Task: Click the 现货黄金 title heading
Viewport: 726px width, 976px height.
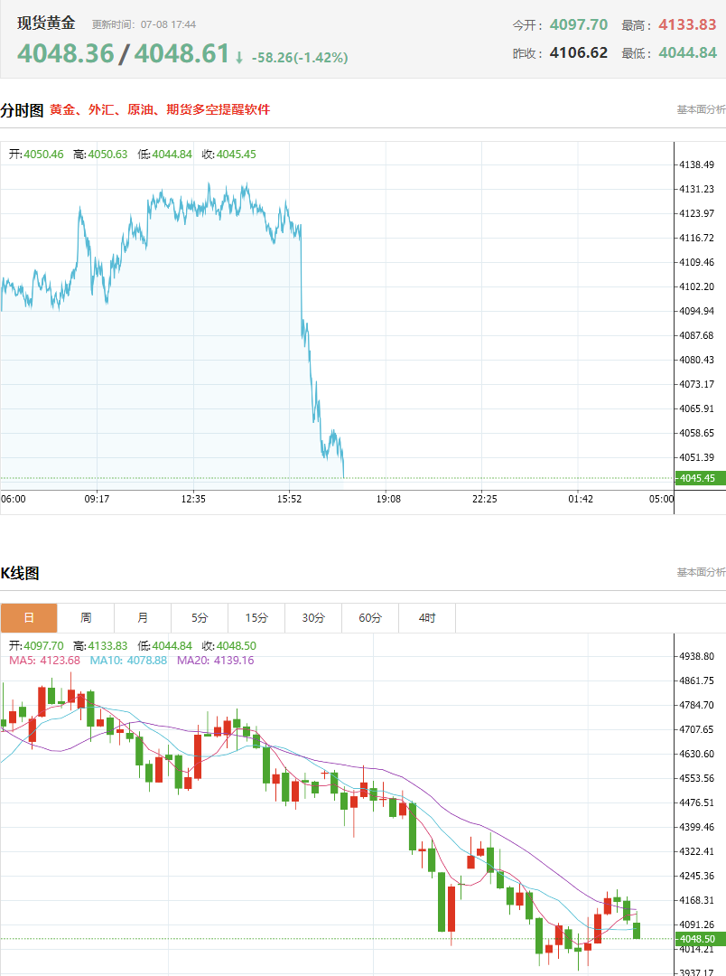Action: [x=46, y=23]
